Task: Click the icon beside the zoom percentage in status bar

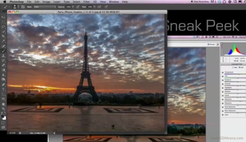Action: pyautogui.click(x=20, y=133)
